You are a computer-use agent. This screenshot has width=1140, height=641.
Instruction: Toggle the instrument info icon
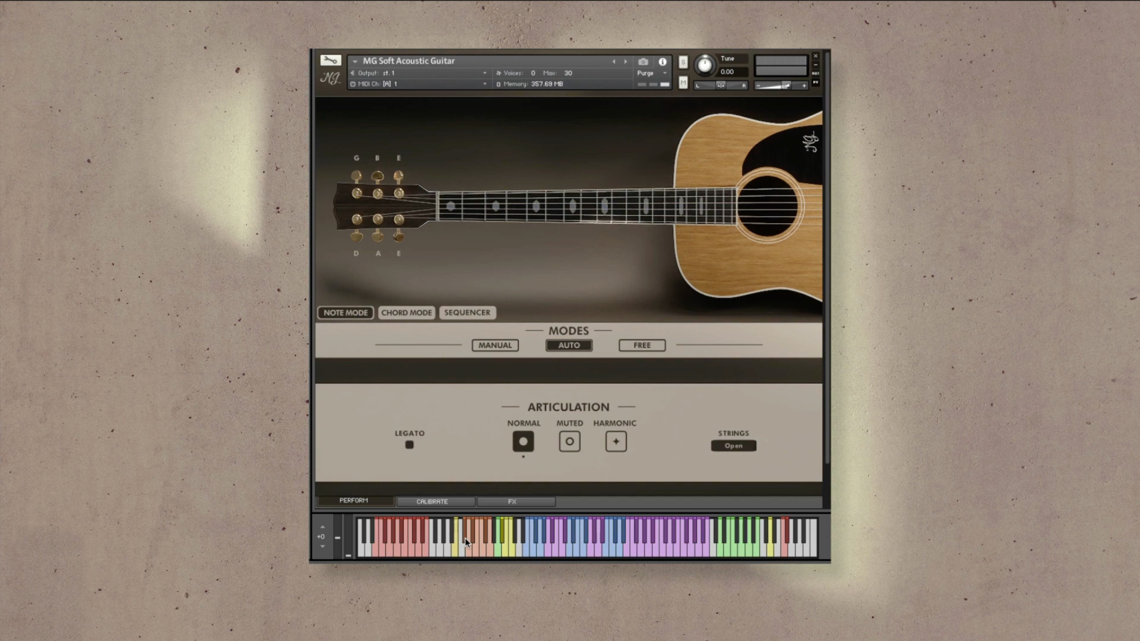click(663, 61)
